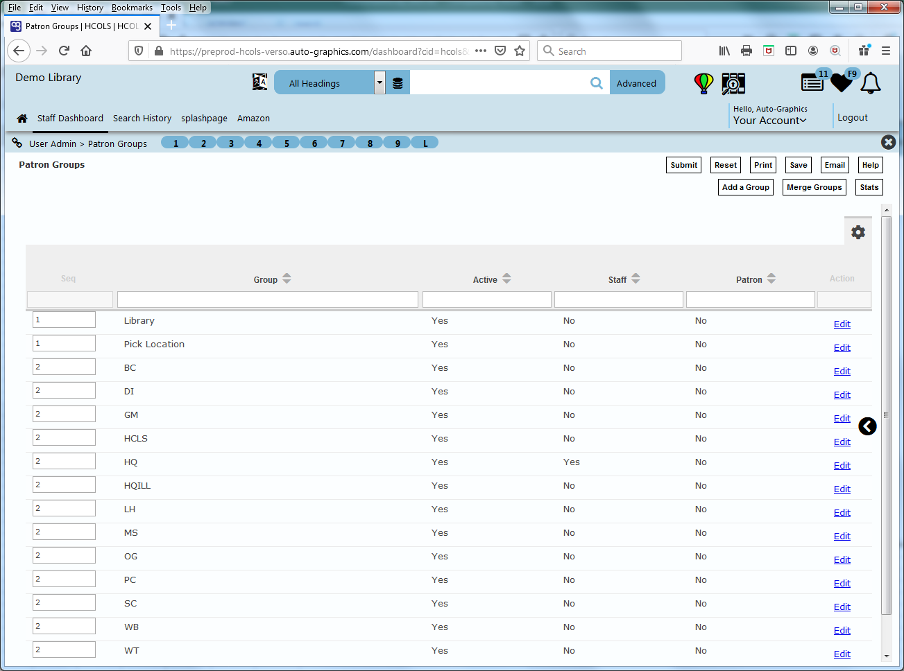Open the Firefox hamburger menu
Screen dimensions: 904x671
886,51
